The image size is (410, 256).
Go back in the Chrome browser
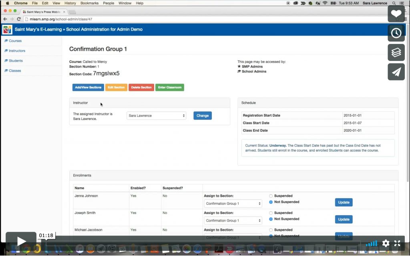click(5, 19)
